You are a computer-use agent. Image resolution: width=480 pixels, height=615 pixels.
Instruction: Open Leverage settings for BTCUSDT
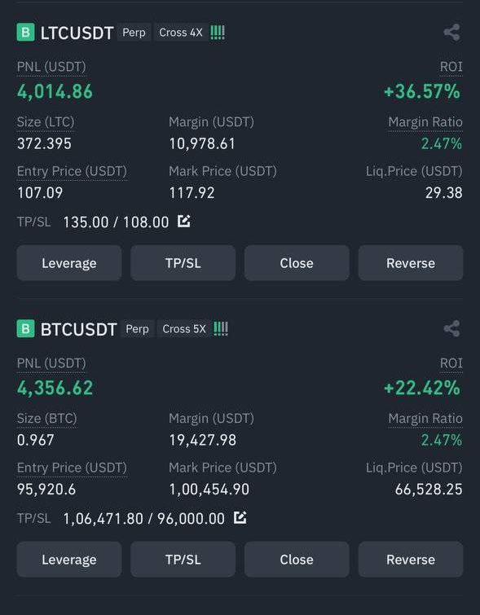click(x=69, y=560)
